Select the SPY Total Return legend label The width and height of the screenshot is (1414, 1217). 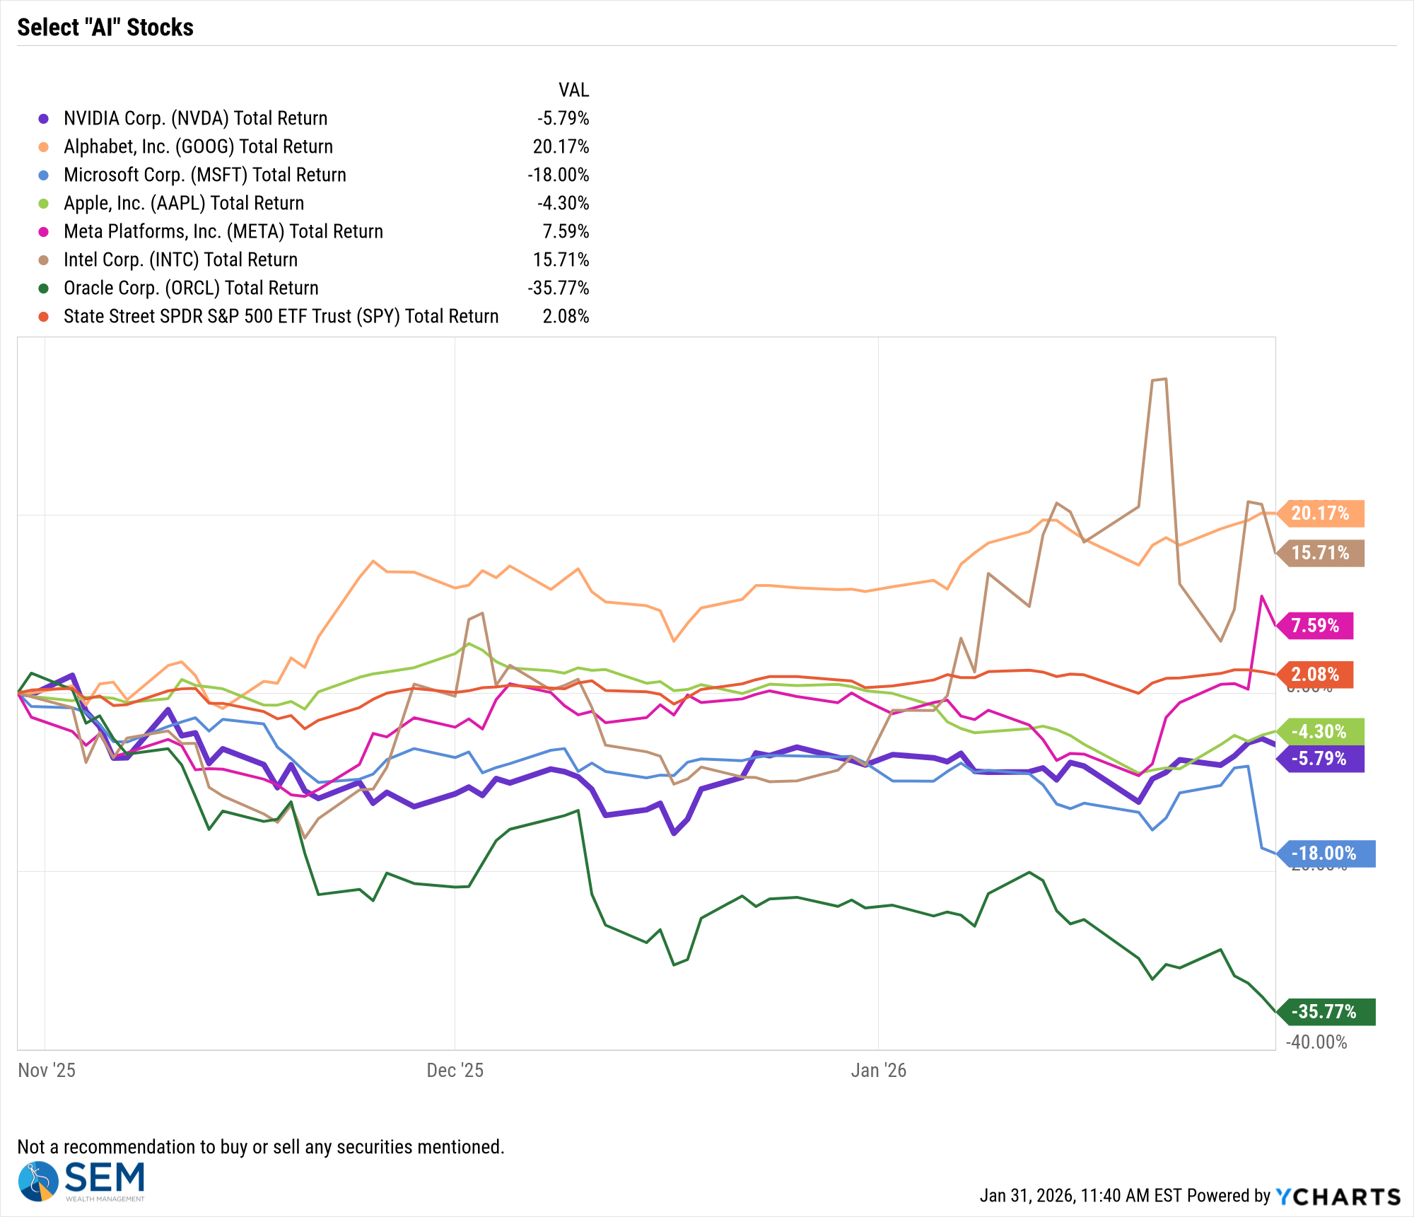tap(281, 317)
